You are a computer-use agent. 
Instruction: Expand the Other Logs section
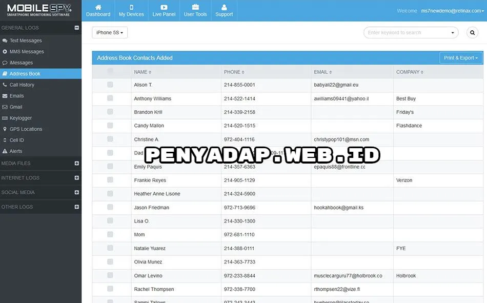(76, 207)
